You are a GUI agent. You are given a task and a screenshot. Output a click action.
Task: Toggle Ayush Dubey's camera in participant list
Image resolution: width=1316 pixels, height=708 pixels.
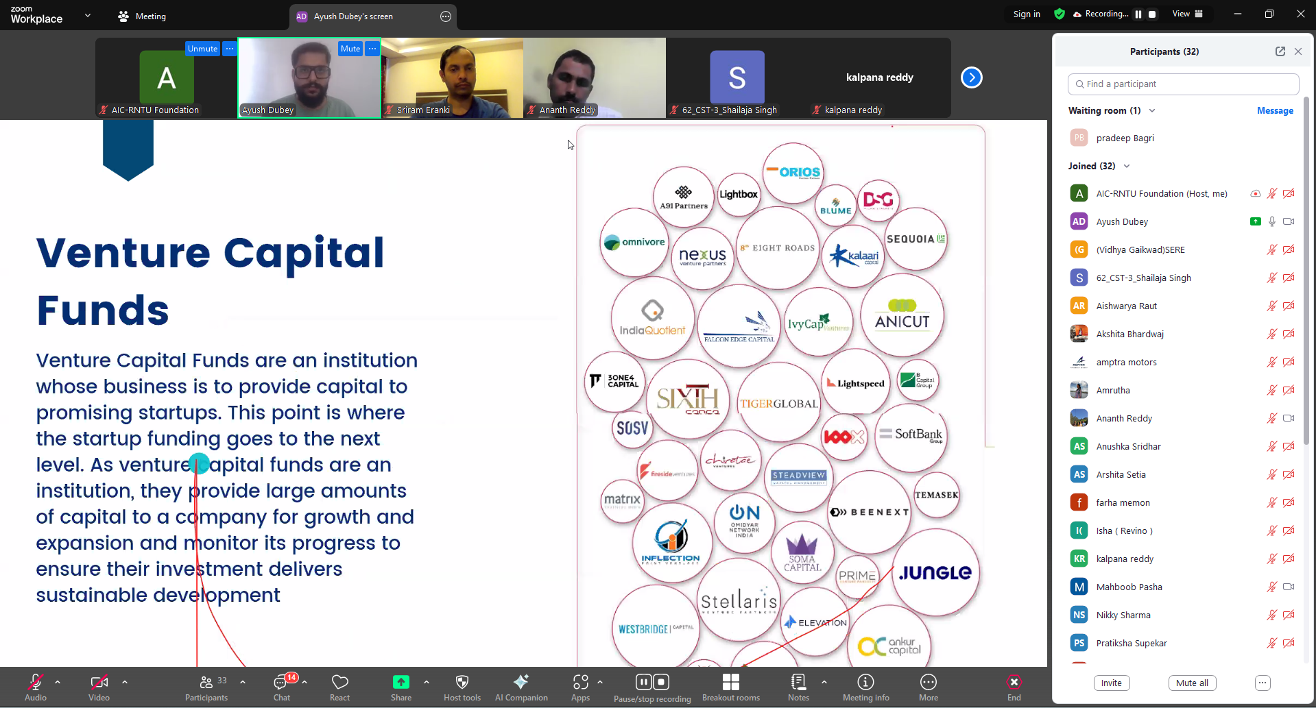[1289, 221]
